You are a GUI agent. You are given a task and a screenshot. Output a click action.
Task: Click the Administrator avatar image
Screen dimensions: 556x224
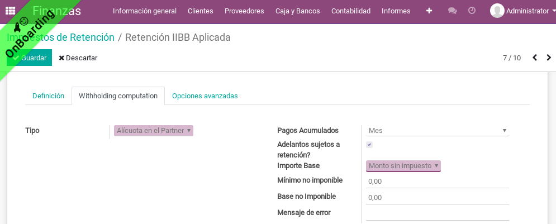(x=497, y=11)
